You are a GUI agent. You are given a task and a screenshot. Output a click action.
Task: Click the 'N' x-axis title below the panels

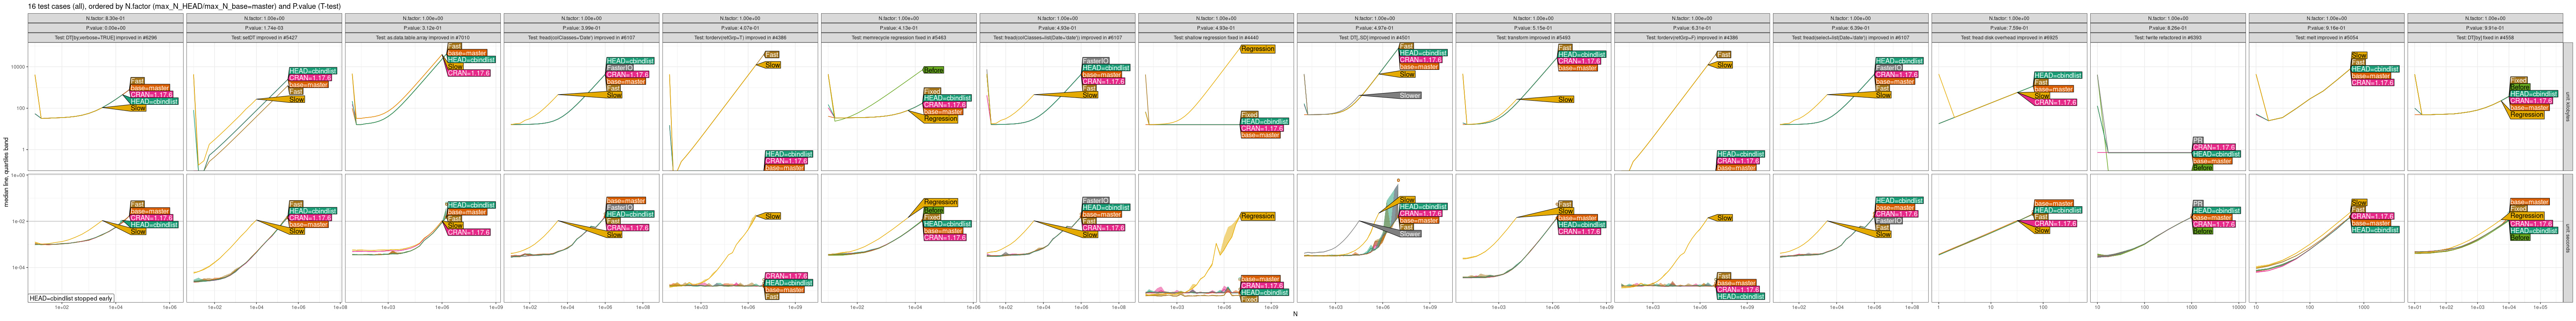coord(1295,315)
